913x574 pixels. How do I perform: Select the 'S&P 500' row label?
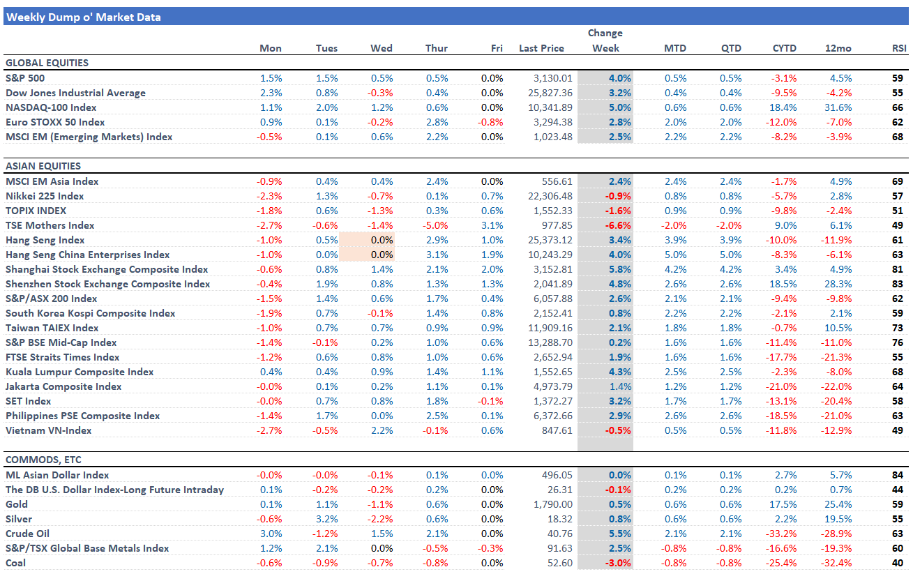click(25, 78)
